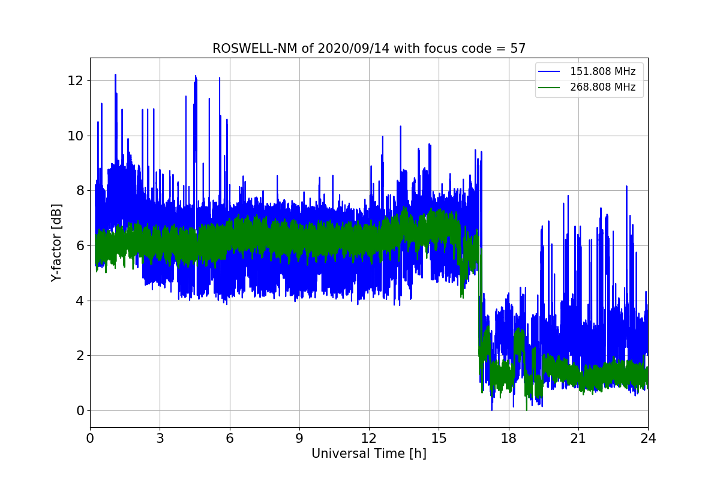
Task: Click x-axis tick label 9
Action: click(x=299, y=438)
